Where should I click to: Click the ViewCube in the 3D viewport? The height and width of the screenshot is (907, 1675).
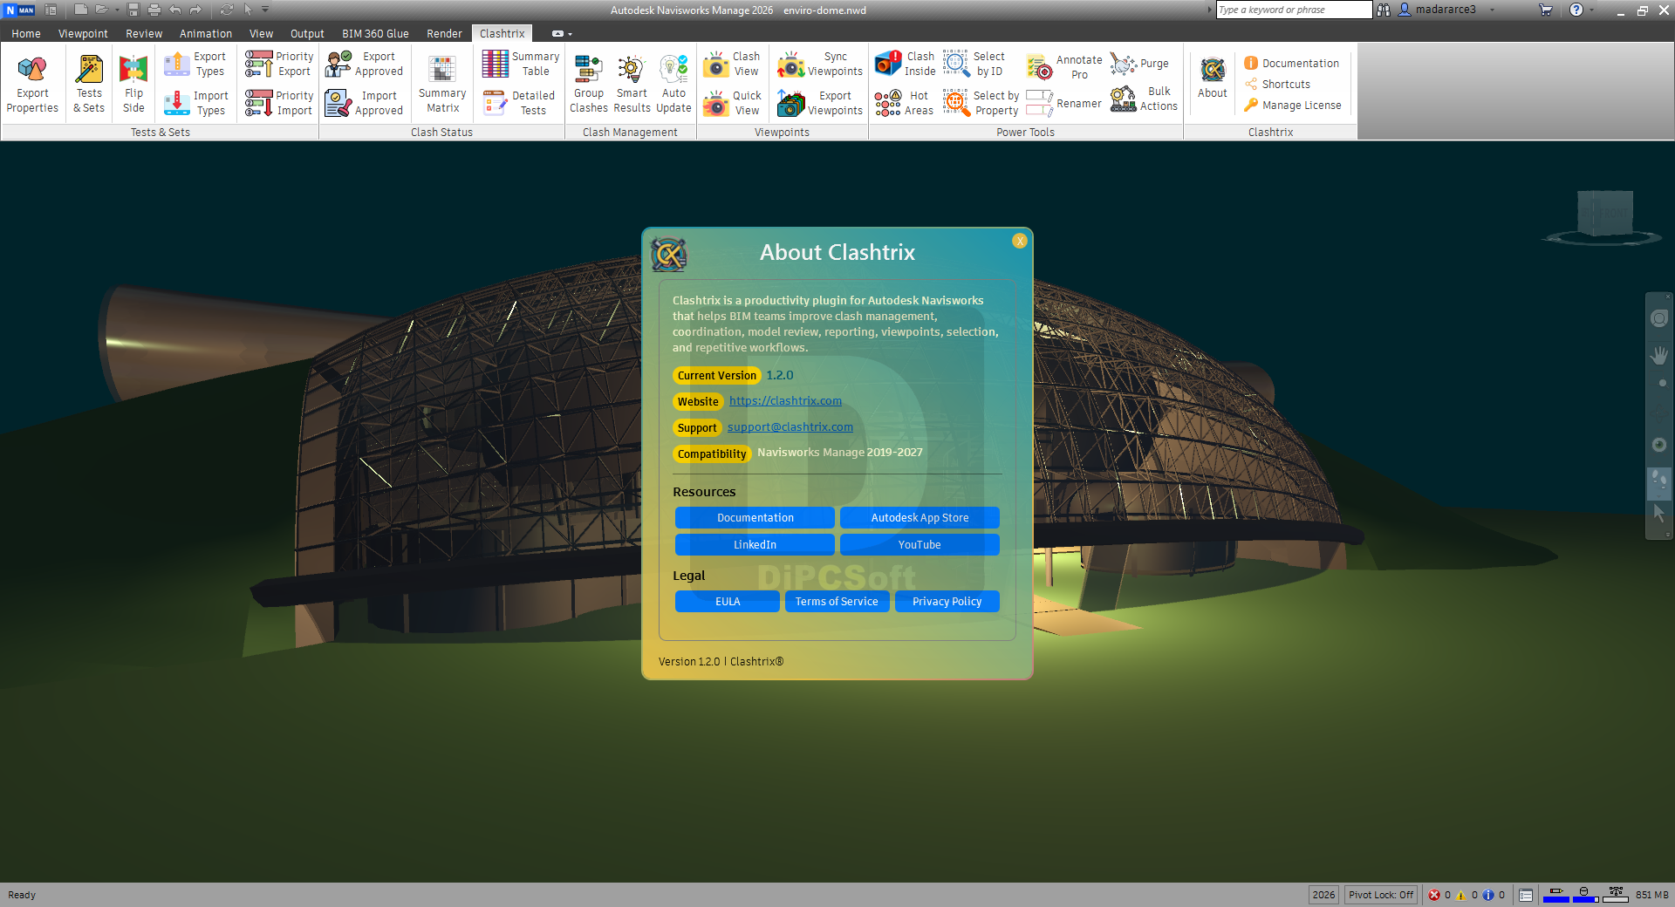click(1604, 215)
